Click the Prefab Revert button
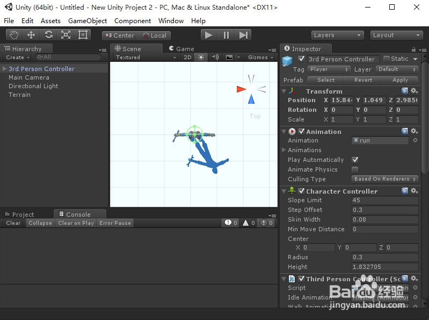 coord(363,80)
